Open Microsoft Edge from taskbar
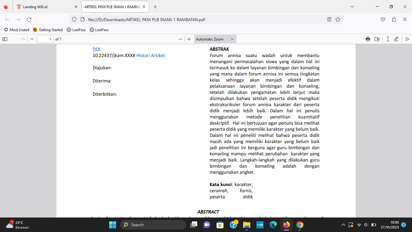This screenshot has height=232, width=412. click(x=273, y=225)
